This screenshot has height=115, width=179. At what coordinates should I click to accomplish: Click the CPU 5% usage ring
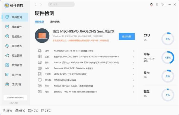pos(168,39)
